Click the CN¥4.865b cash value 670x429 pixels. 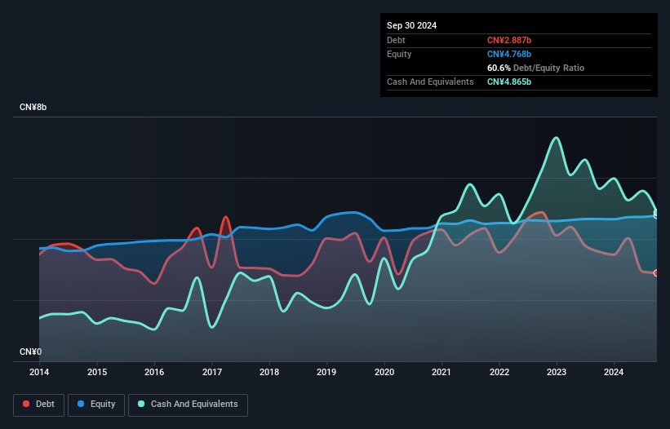coord(509,82)
